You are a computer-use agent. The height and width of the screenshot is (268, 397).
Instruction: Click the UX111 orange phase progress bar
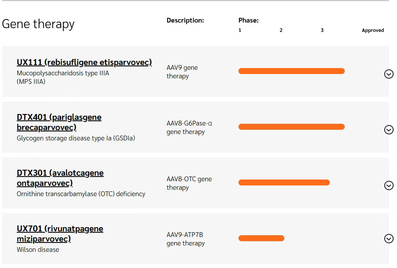291,71
